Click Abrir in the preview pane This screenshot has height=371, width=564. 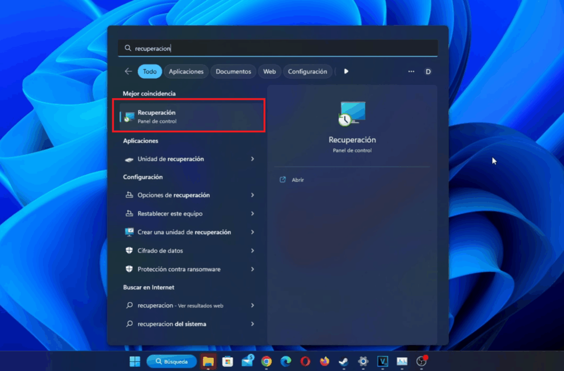[x=298, y=180]
